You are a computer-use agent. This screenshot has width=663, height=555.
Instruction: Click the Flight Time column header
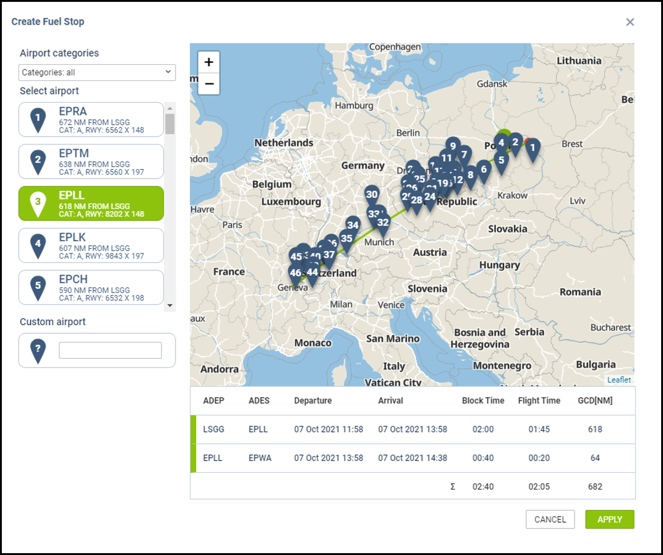pos(539,400)
